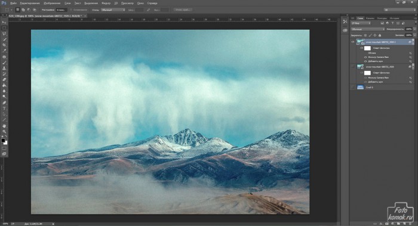The height and width of the screenshot is (226, 418).
Task: Toggle top layer Add Noise filter visibility
Action: tap(365, 61)
